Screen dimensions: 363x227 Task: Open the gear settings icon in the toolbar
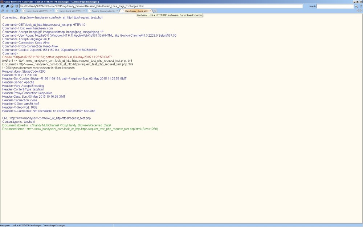click(7, 6)
